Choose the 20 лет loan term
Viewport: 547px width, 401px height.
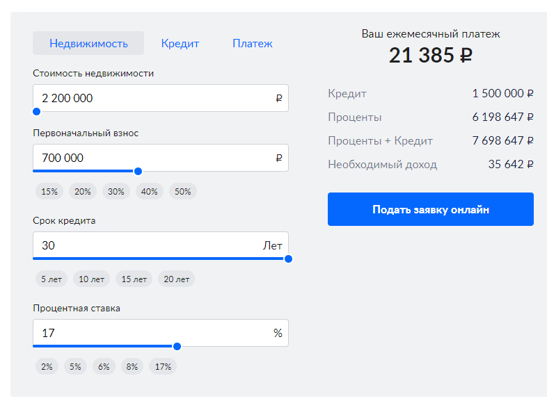point(177,279)
